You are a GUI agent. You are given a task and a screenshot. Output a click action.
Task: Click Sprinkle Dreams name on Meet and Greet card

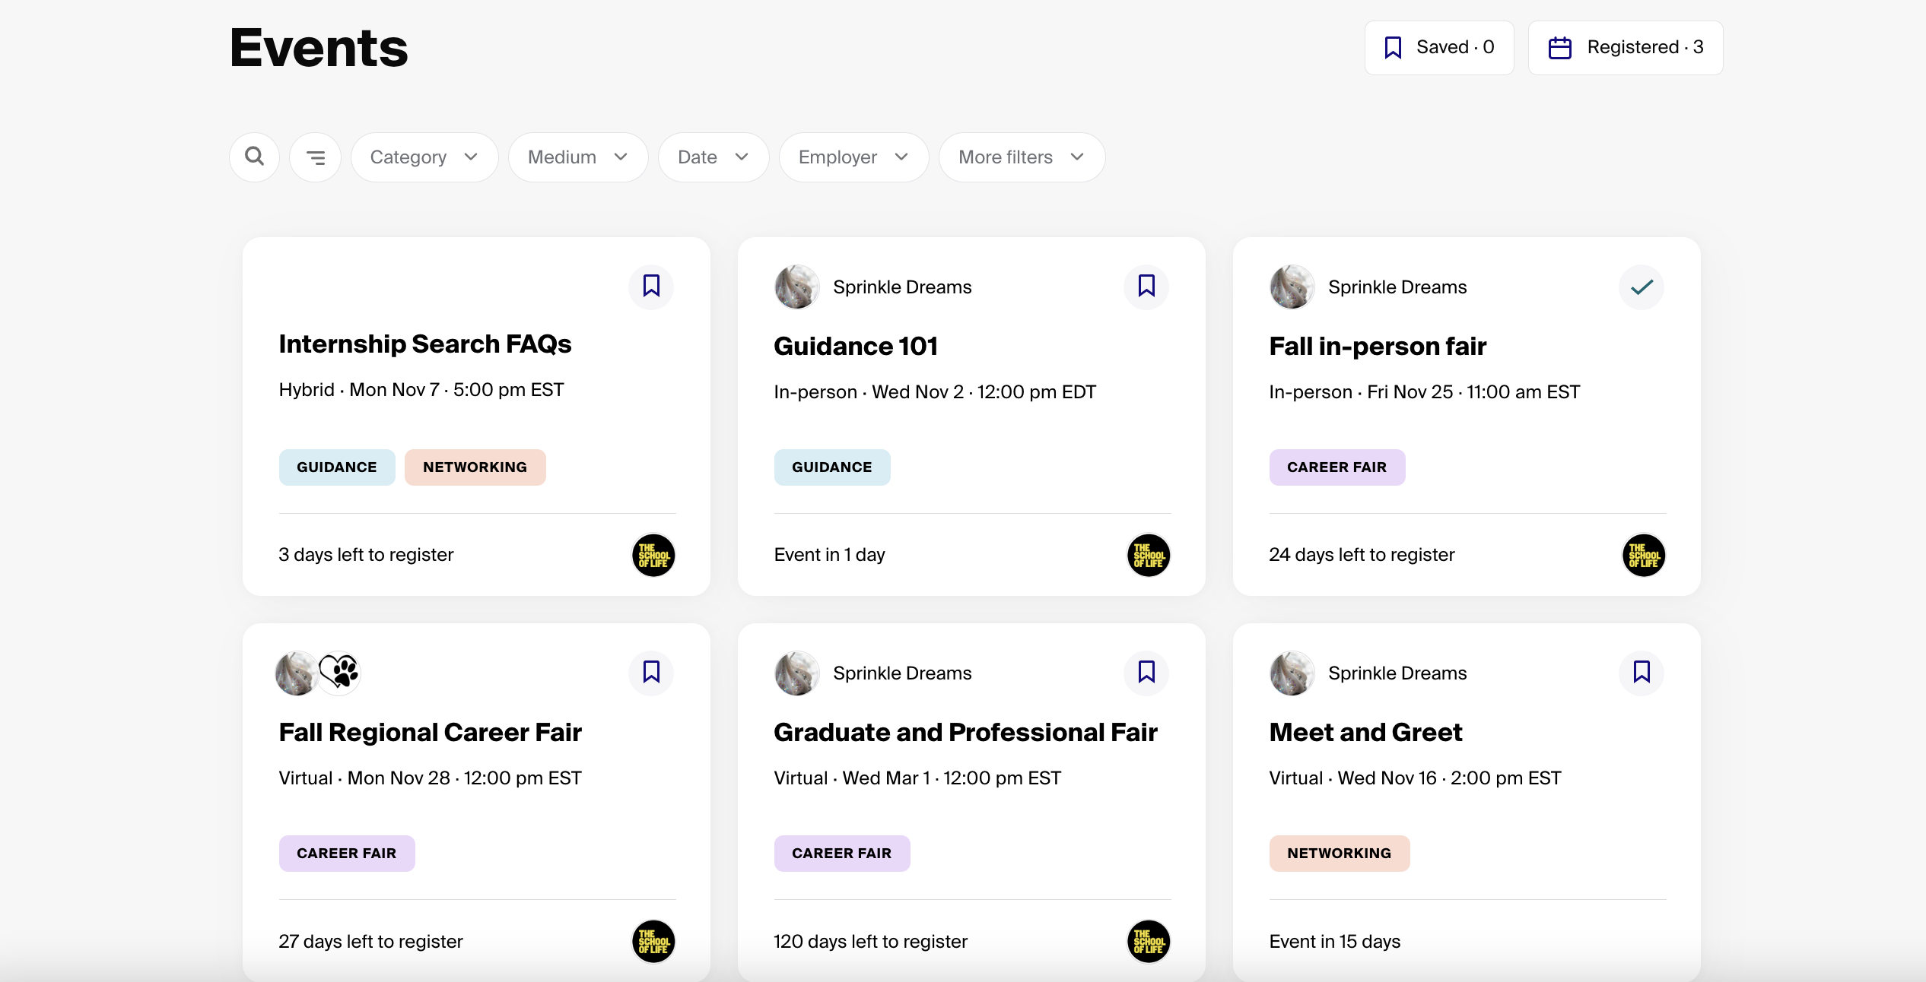(1398, 673)
